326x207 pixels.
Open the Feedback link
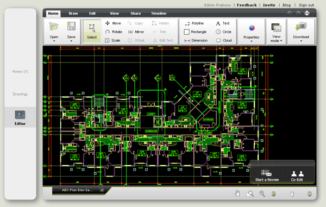[x=247, y=5]
